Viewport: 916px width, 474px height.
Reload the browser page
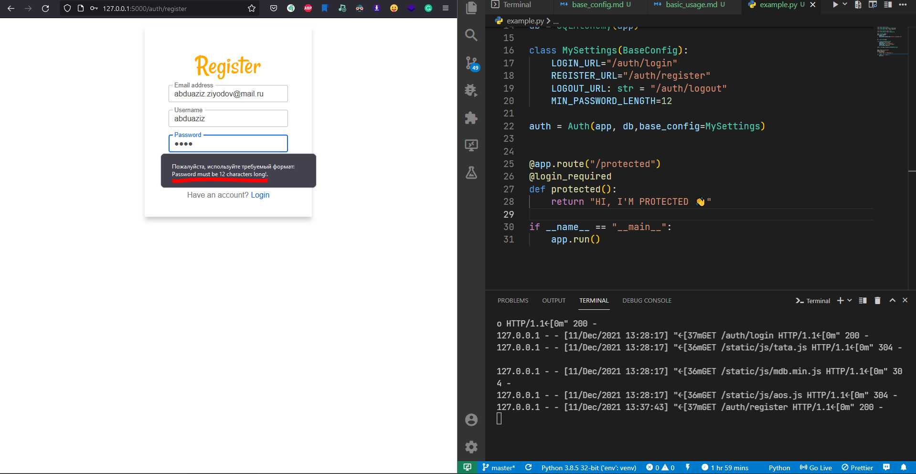(45, 8)
